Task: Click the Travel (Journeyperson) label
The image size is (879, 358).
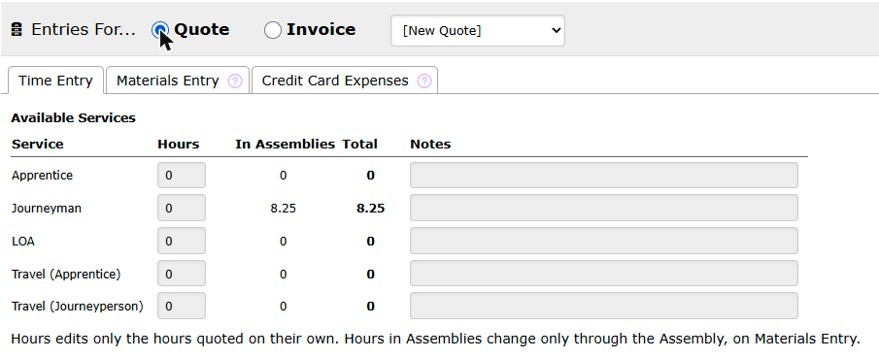Action: [78, 307]
